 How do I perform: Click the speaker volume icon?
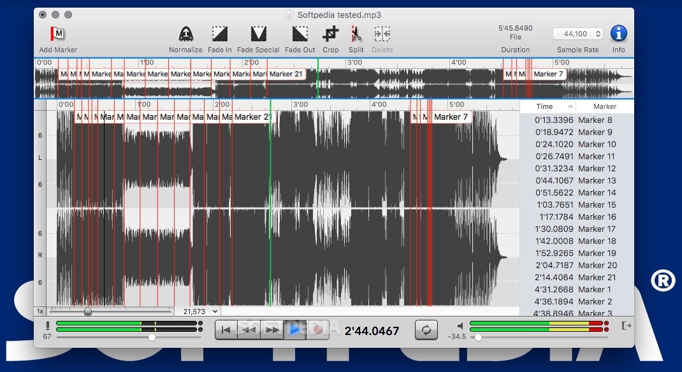(x=460, y=326)
